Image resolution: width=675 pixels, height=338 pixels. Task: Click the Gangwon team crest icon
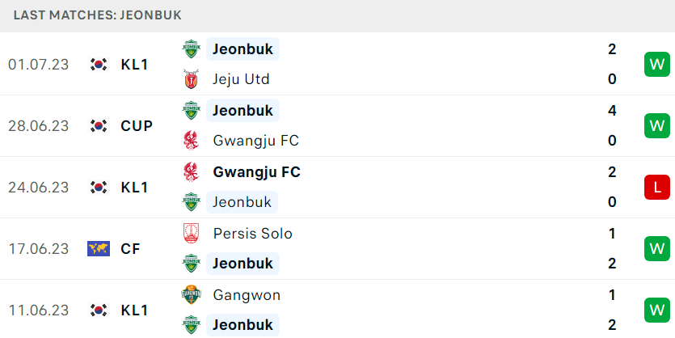point(191,295)
